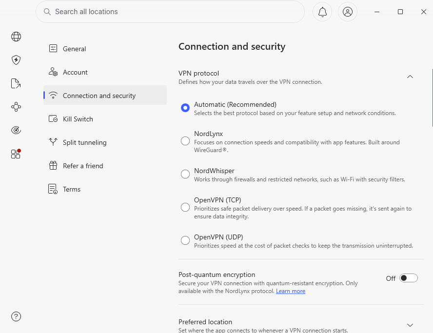Click the Refer a friend gift icon
Viewport: 433px width, 333px height.
pyautogui.click(x=53, y=165)
